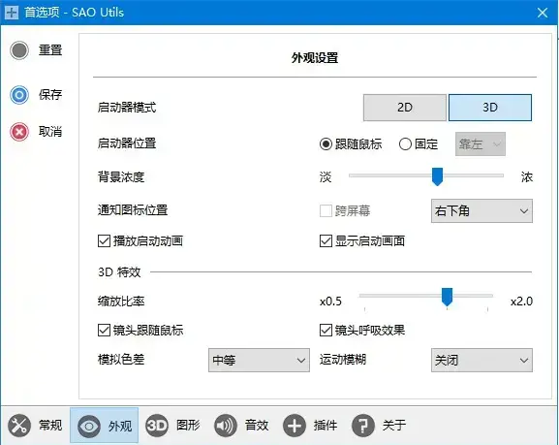Click the 外观设置 heading
559x445 pixels.
coord(315,58)
